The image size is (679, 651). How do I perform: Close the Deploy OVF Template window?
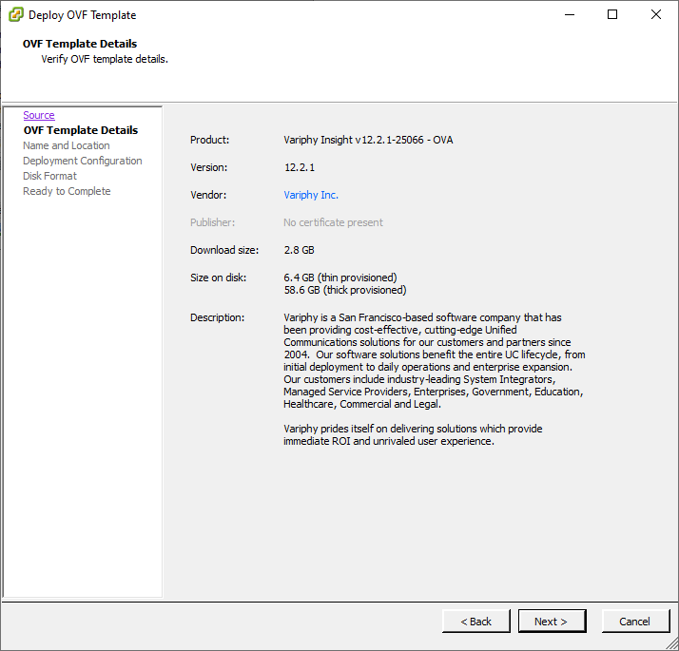(x=656, y=14)
